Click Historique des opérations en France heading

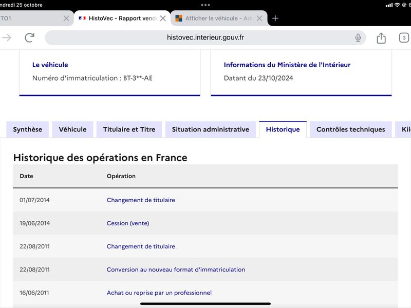tap(100, 158)
